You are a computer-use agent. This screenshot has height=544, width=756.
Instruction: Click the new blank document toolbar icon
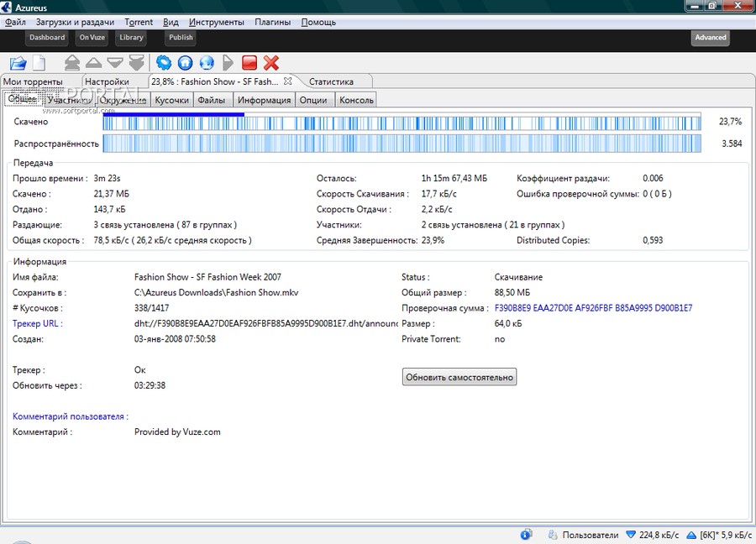[x=39, y=63]
